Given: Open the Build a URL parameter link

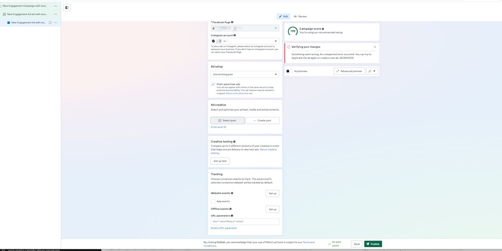Looking at the screenshot, I should pyautogui.click(x=224, y=228).
